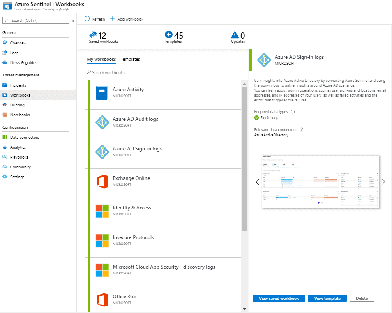This screenshot has height=313, width=392.
Task: Click the Refresh toolbar label
Action: pyautogui.click(x=98, y=19)
